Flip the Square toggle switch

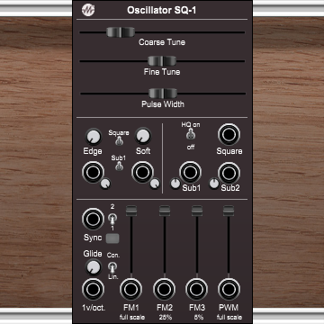119,141
